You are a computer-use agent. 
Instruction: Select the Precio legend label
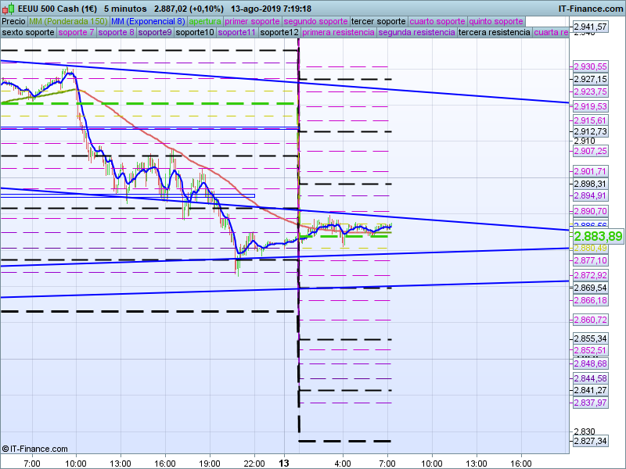(13, 21)
